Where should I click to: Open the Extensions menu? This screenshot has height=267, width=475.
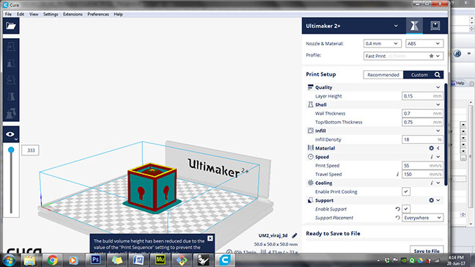tap(73, 14)
